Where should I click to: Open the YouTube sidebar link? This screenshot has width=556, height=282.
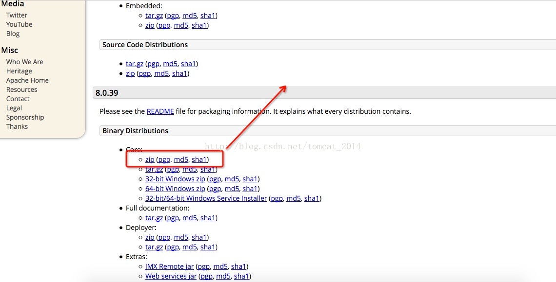[x=19, y=24]
